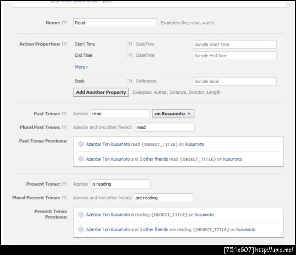This screenshot has height=255, width=296.
Task: Click the Plural Present Tense are reading field
Action: click(x=163, y=198)
